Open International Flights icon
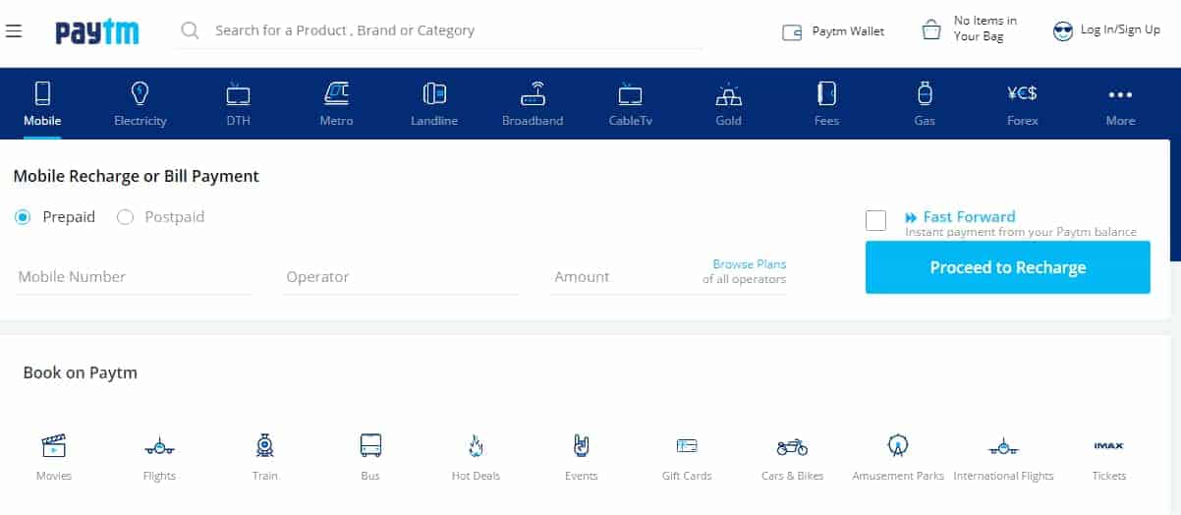 (1003, 447)
